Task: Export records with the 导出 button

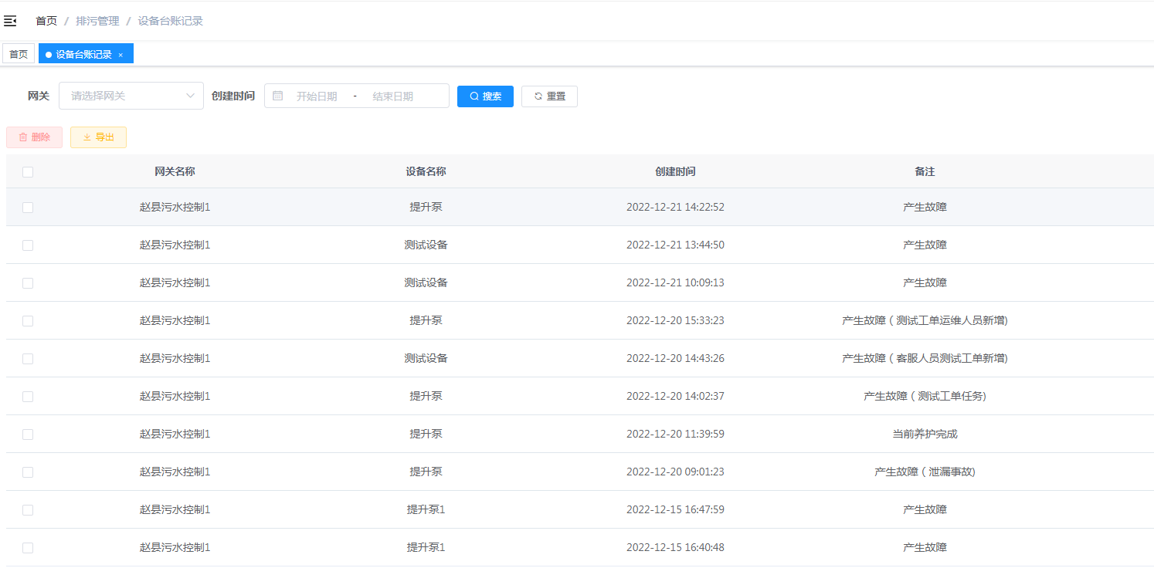Action: point(98,137)
